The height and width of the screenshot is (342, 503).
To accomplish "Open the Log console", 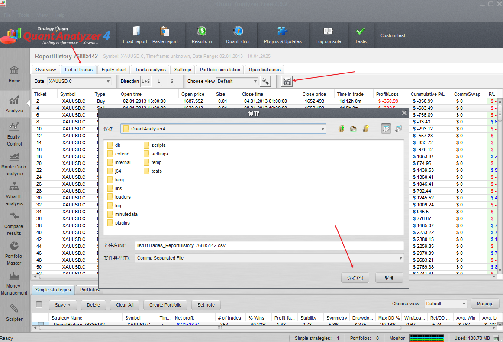I will [x=328, y=35].
